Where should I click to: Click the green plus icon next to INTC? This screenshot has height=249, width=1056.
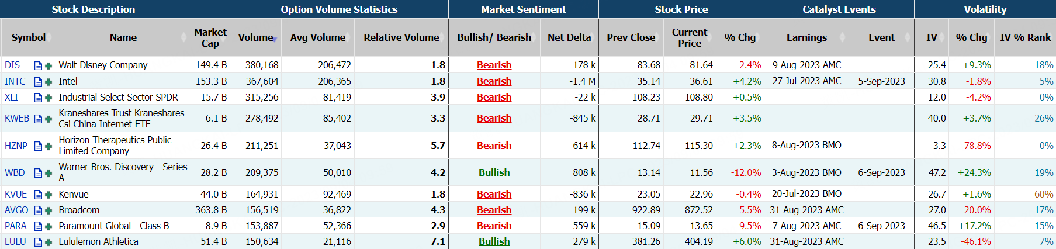(49, 82)
